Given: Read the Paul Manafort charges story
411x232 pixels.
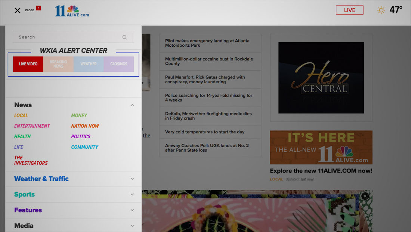Looking at the screenshot, I should coord(210,80).
